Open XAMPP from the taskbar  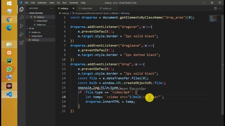[x=9, y=52]
